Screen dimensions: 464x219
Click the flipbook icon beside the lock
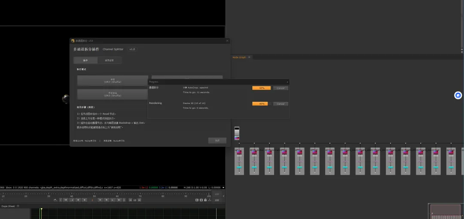pyautogui.click(x=197, y=200)
